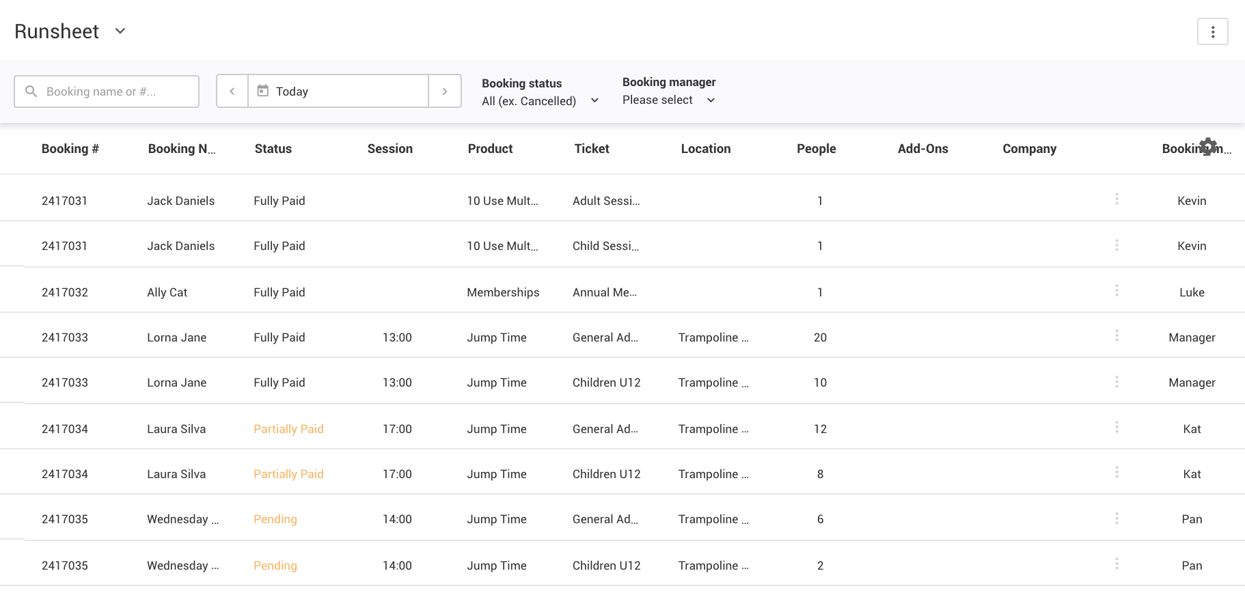Sort by Status column header
The height and width of the screenshot is (597, 1245).
point(273,148)
